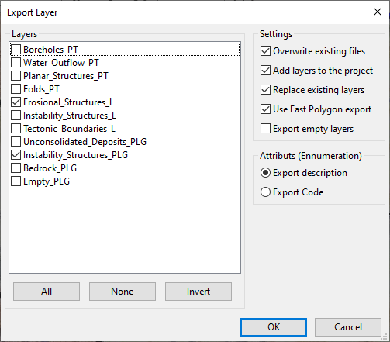This screenshot has height=342, width=390.
Task: Select the Instability_Structures_PLG layer name
Action: pos(75,155)
